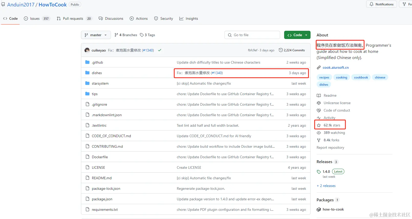Open the Dockerfile entry

[x=100, y=157]
